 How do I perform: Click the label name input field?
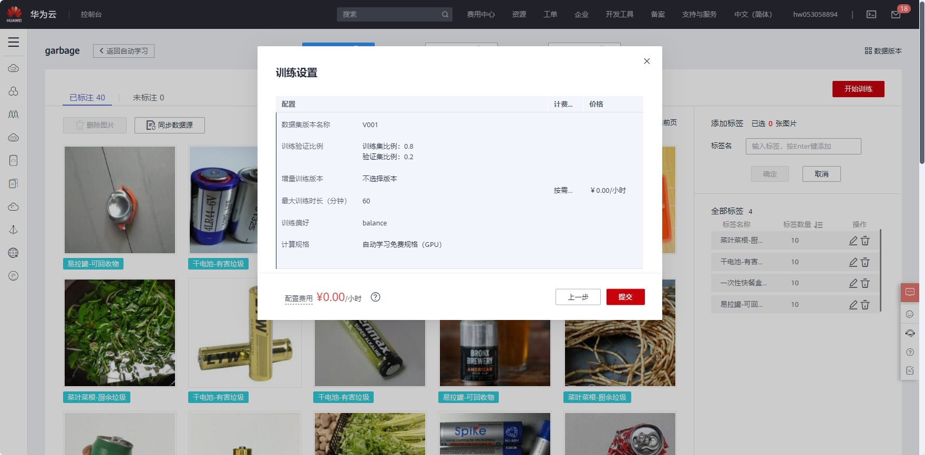point(803,146)
